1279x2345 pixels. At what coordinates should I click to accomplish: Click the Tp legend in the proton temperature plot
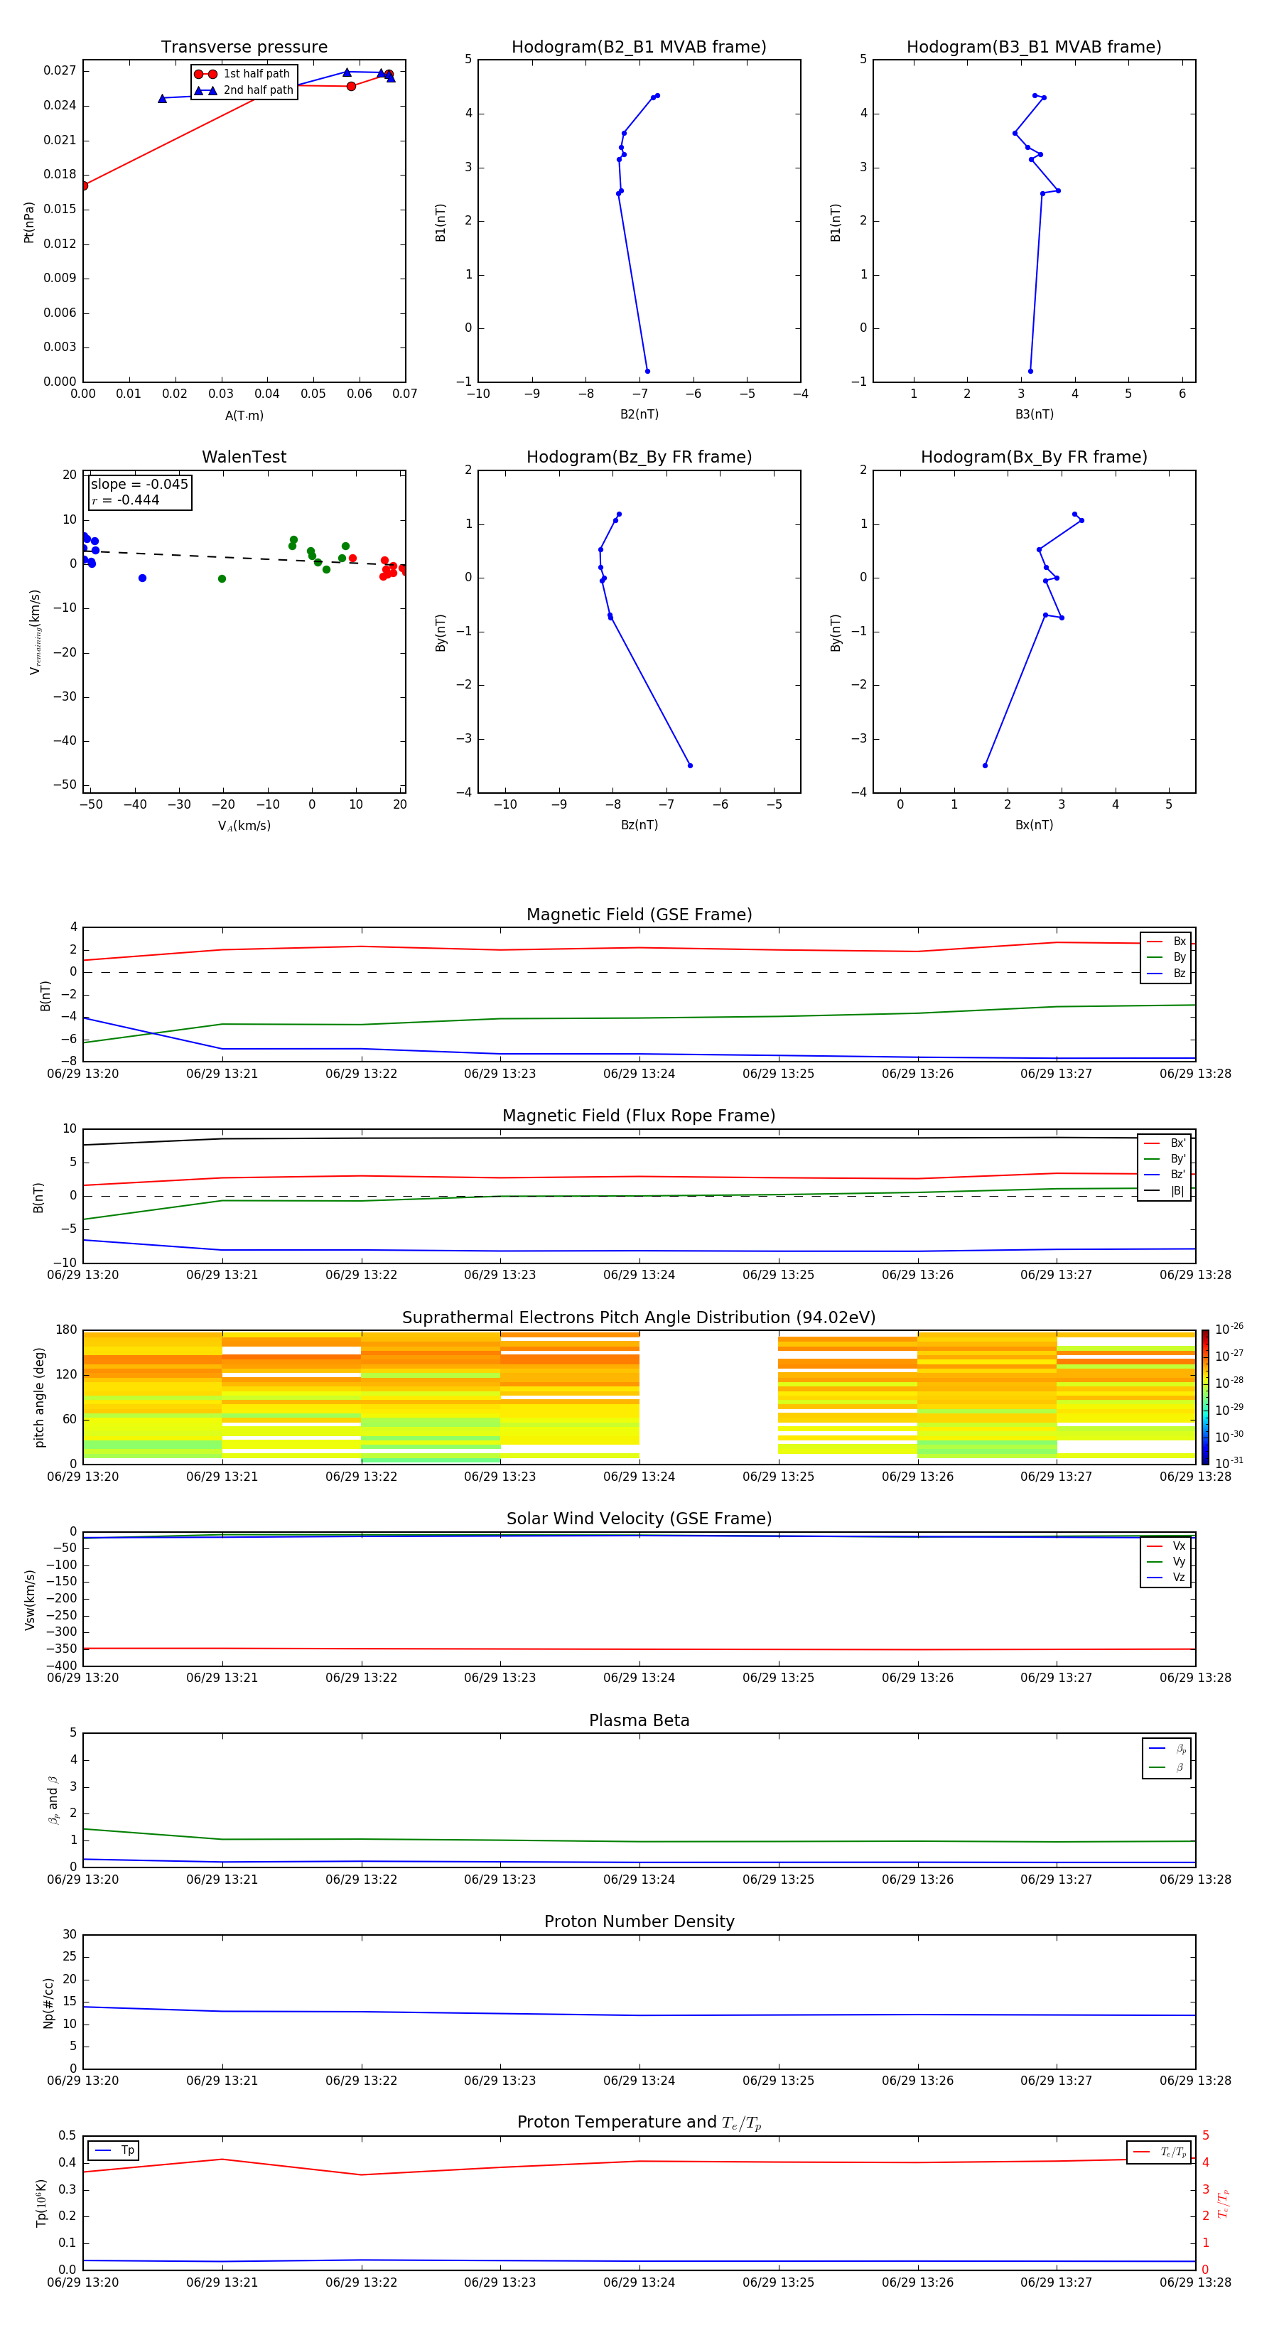point(114,2150)
